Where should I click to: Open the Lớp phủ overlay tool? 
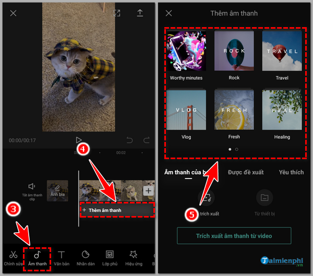(x=110, y=259)
